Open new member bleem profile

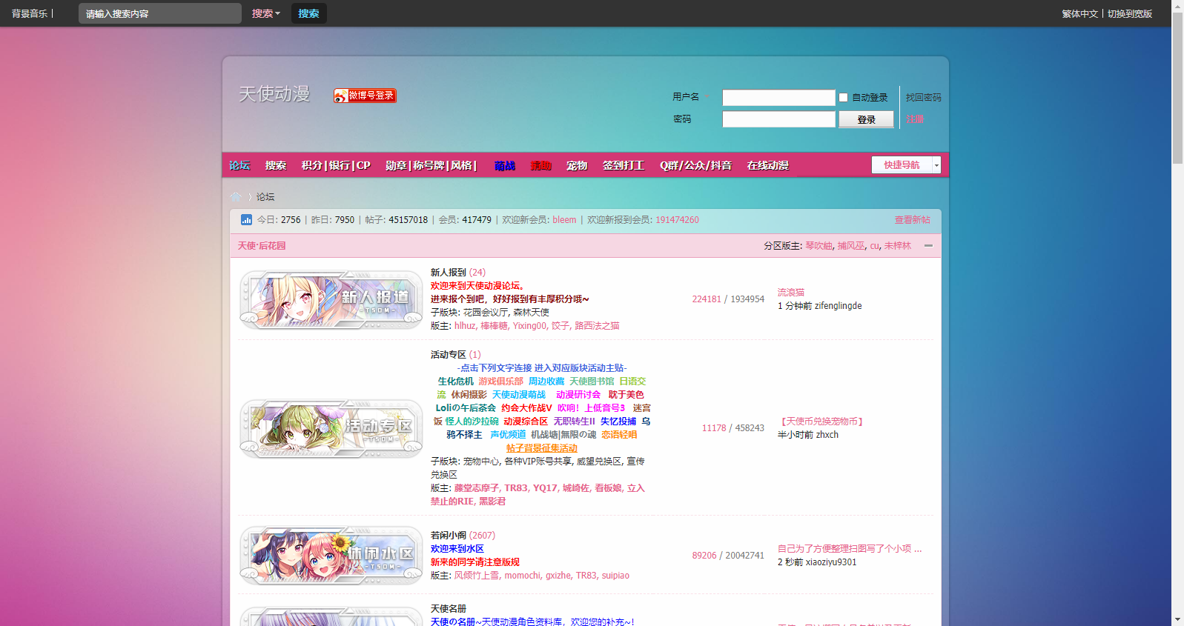(564, 220)
